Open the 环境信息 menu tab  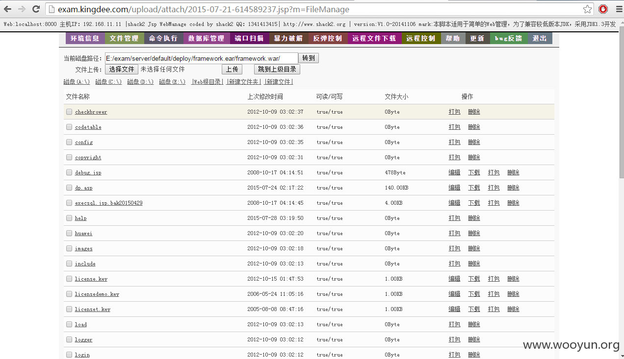85,38
